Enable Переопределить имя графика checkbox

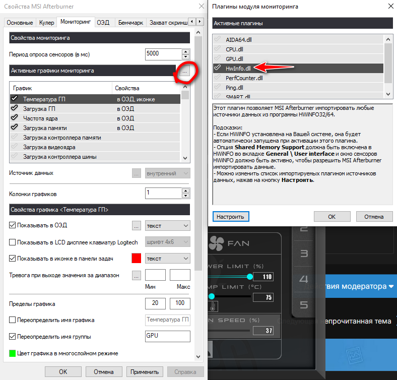[x=12, y=320]
